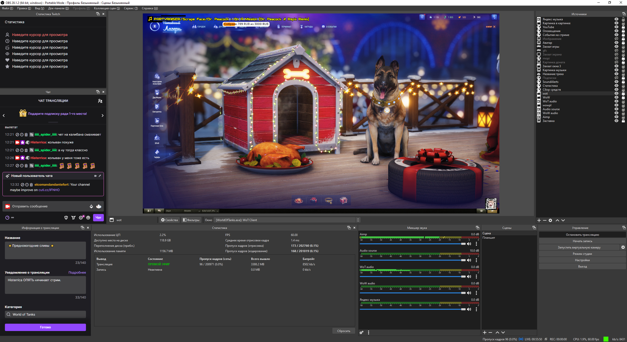Open source properties gear below Sources list
The width and height of the screenshot is (627, 342).
coord(550,220)
